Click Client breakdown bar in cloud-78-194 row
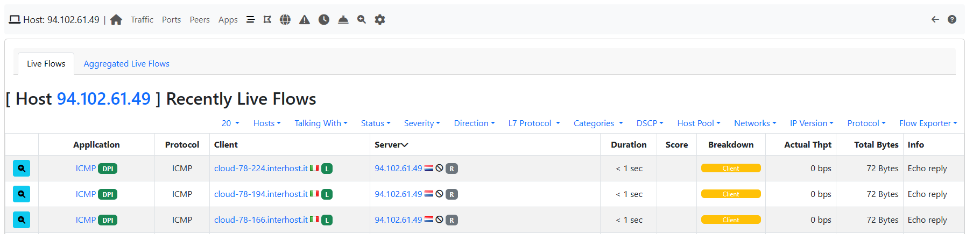 pos(731,194)
